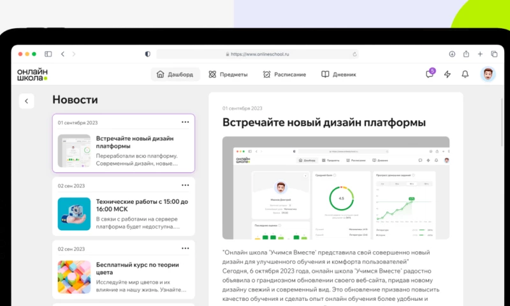Click the browser share icon
Image resolution: width=510 pixels, height=306 pixels.
[466, 54]
